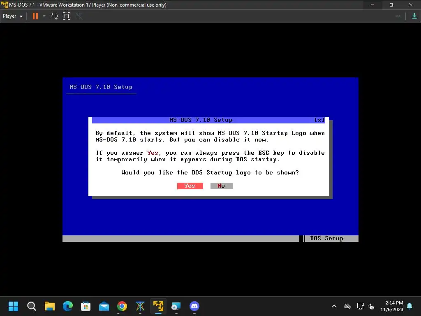Image resolution: width=421 pixels, height=316 pixels.
Task: Choose No to disable the Startup Logo
Action: [x=221, y=186]
